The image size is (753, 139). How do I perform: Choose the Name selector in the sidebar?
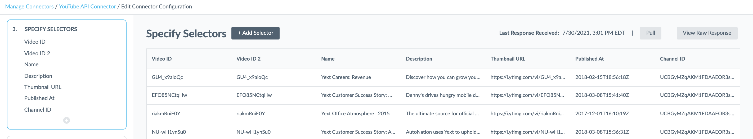(31, 64)
